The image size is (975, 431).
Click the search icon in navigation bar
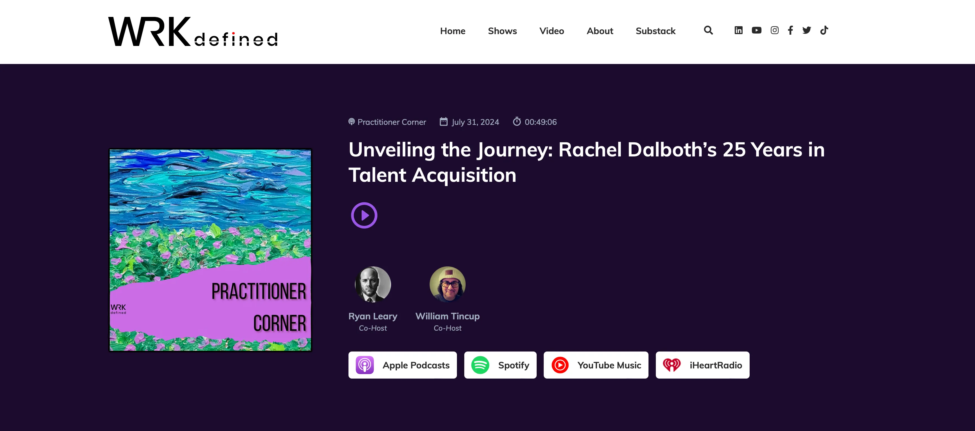click(x=708, y=30)
